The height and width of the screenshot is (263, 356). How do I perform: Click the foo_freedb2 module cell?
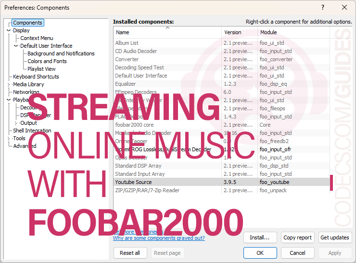274,141
